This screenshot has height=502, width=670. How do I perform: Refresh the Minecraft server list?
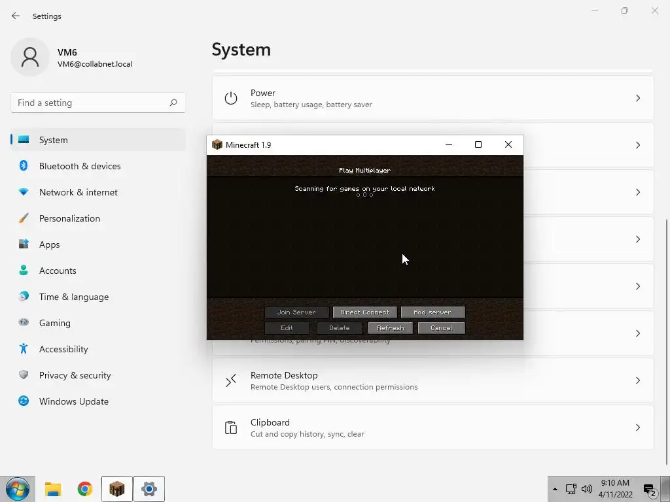coord(391,328)
